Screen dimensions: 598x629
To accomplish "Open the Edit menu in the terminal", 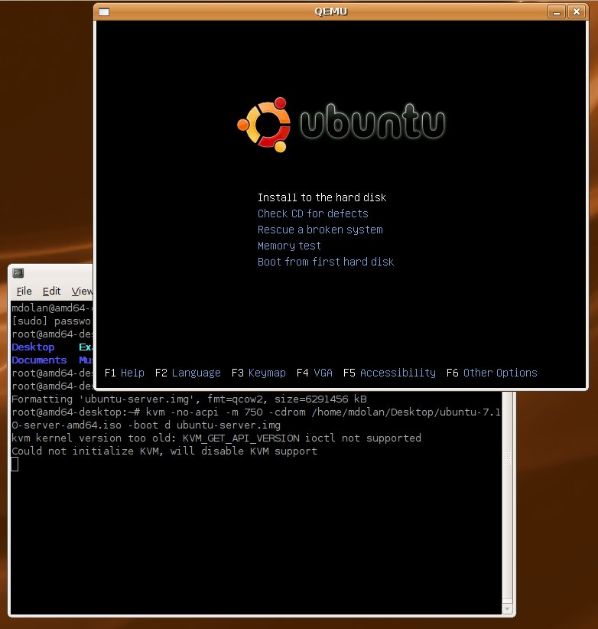I will pos(52,292).
